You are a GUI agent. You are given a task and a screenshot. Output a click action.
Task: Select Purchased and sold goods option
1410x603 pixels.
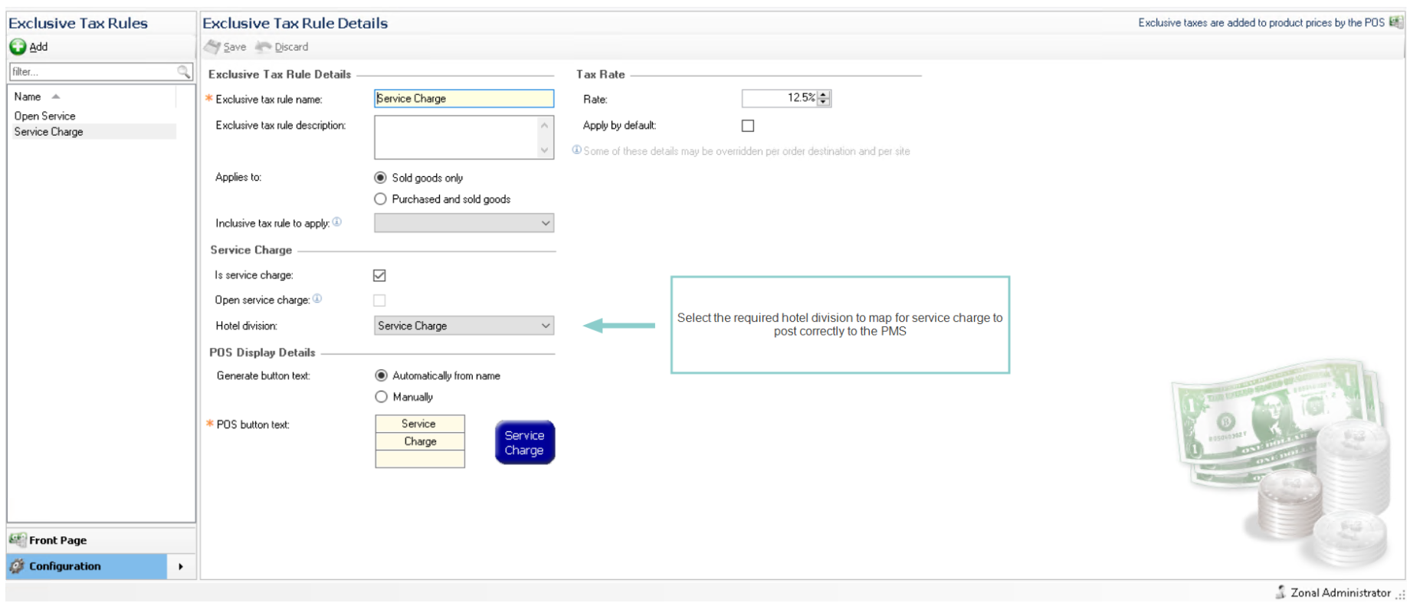pos(380,199)
